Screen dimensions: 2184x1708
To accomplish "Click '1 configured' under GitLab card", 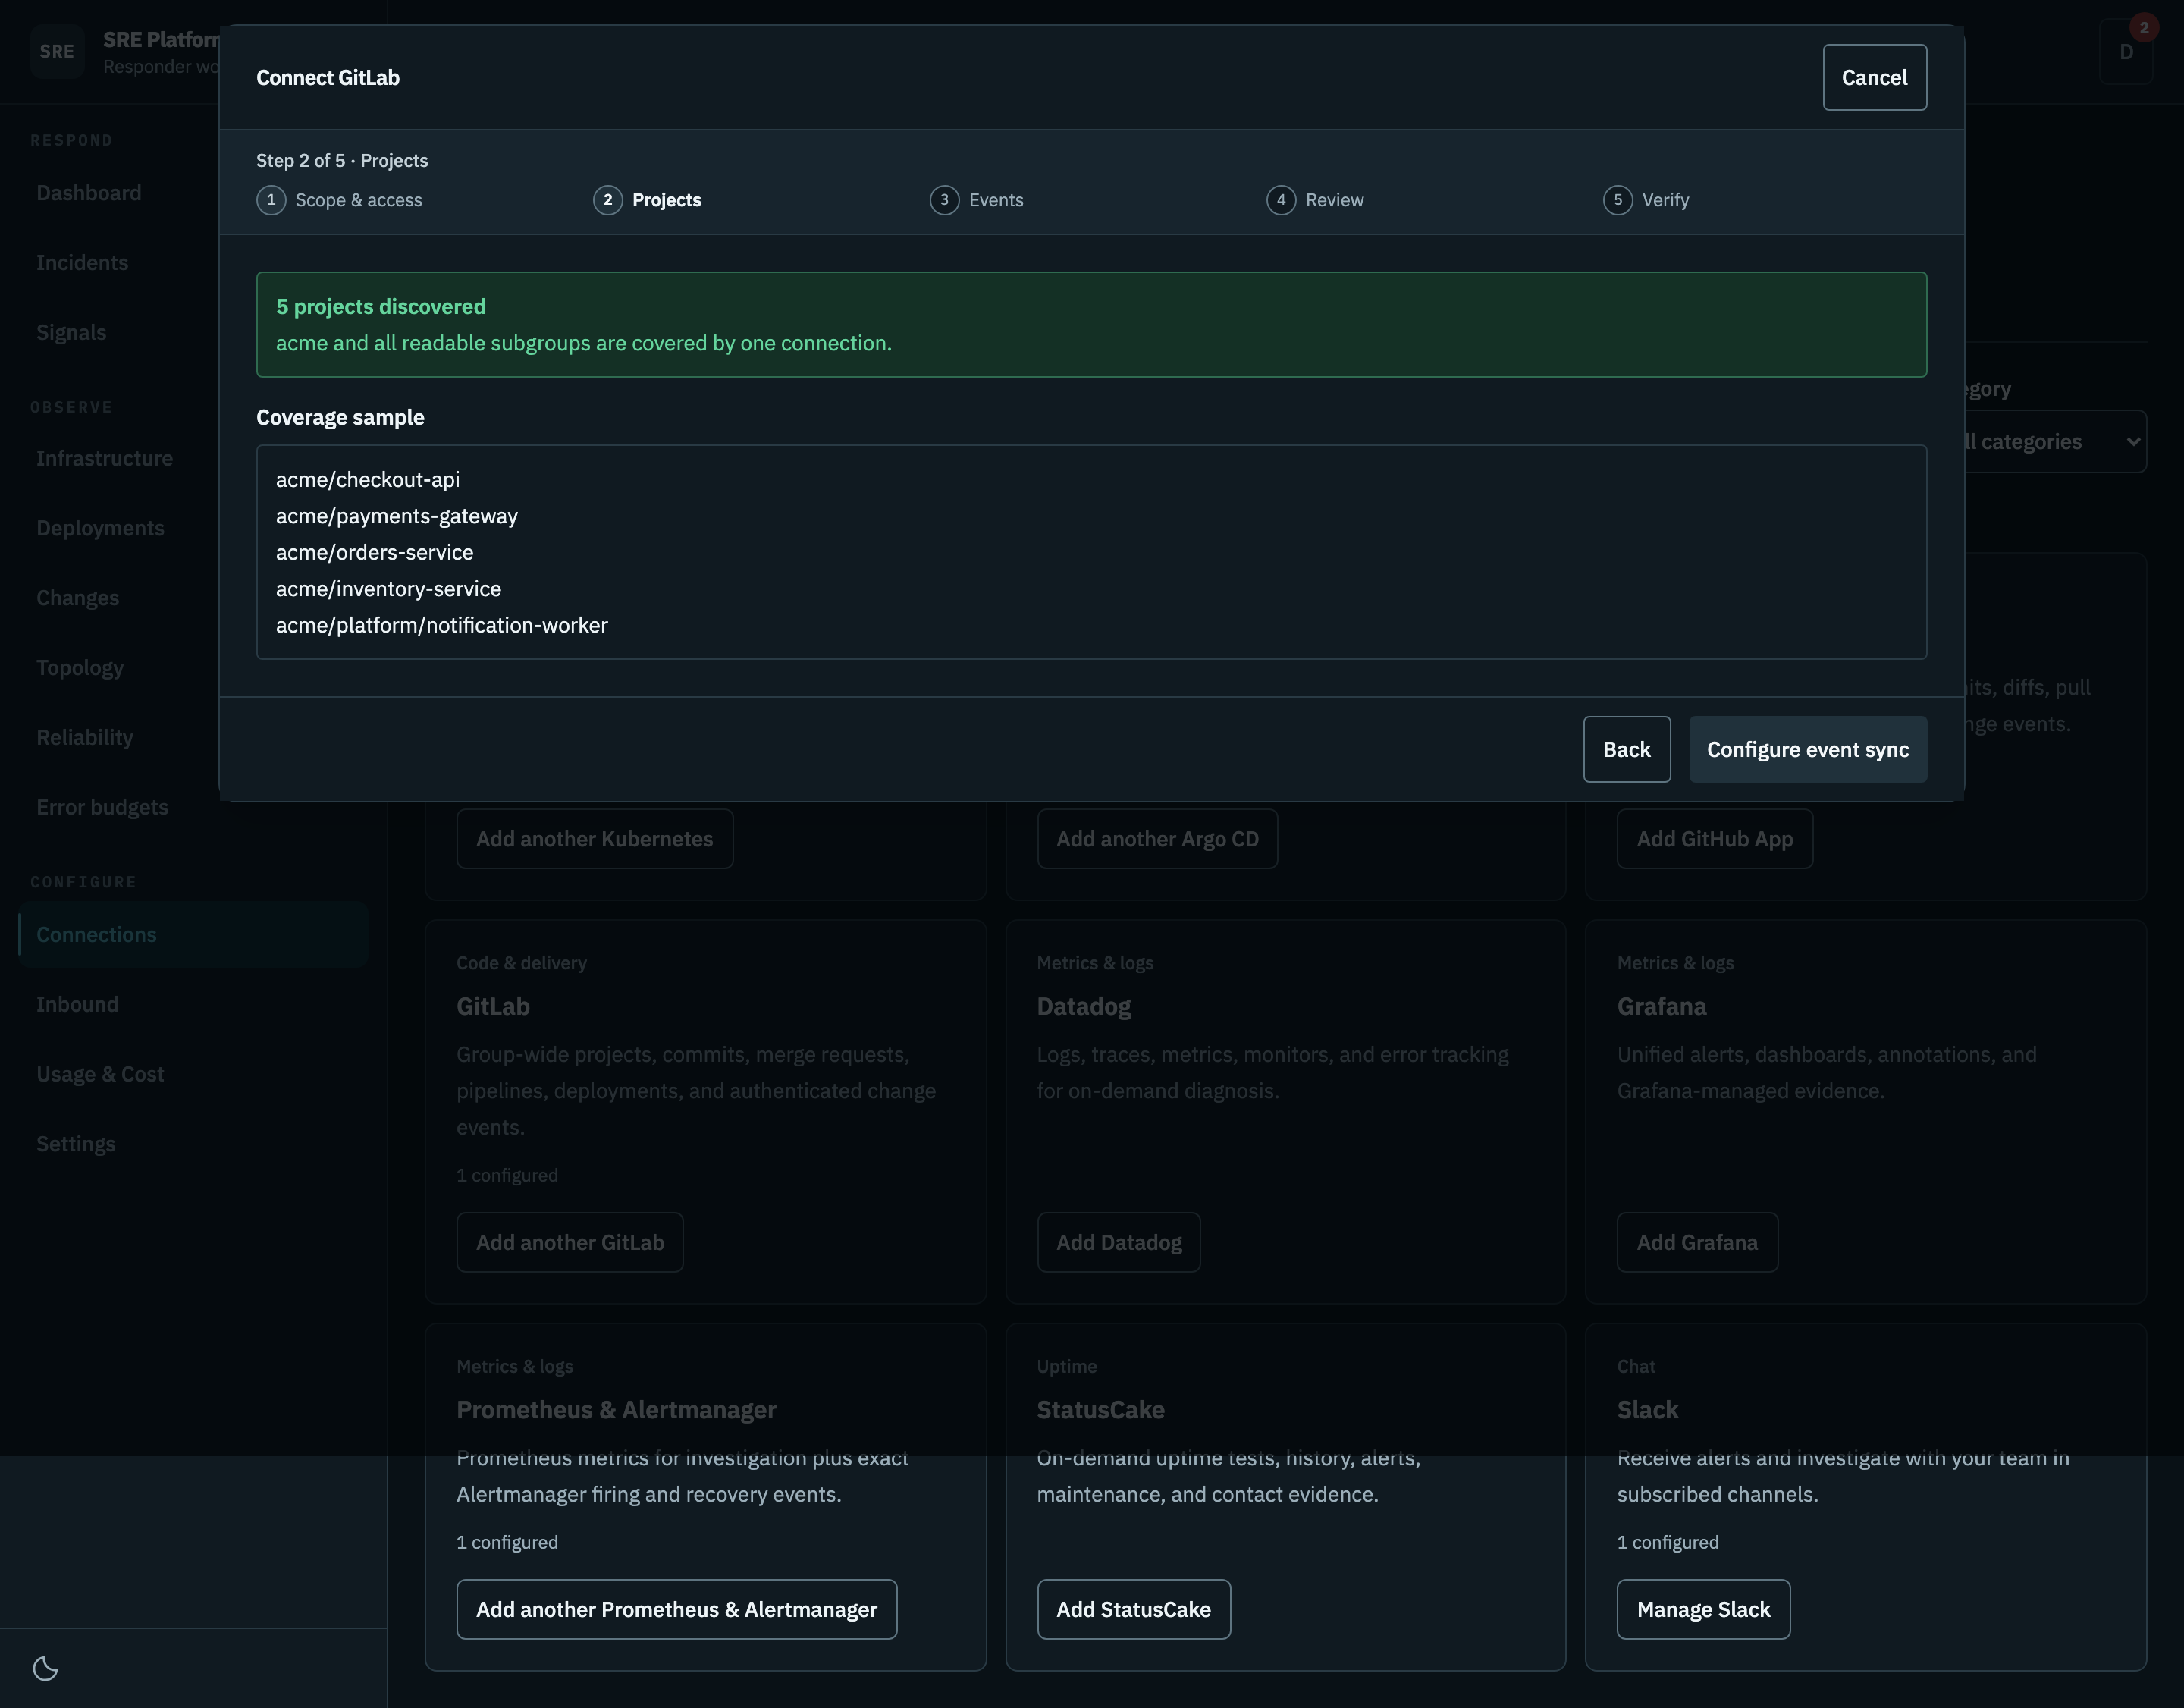I will point(507,1175).
